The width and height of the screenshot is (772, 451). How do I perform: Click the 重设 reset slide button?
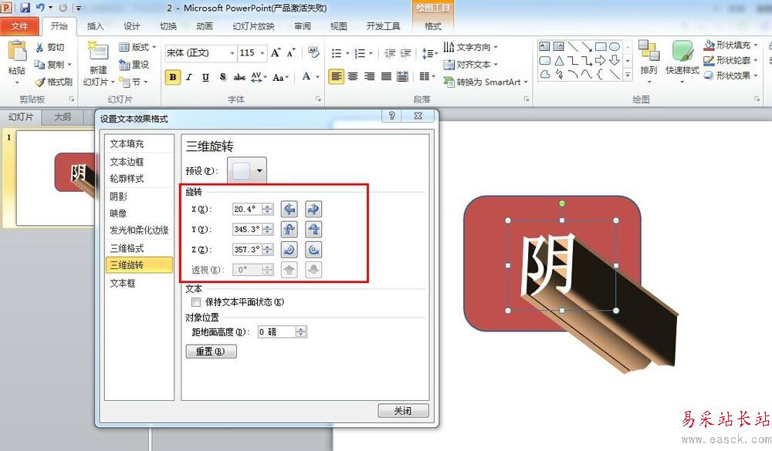[x=134, y=65]
